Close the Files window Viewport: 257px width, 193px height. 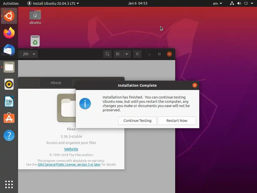click(x=169, y=54)
